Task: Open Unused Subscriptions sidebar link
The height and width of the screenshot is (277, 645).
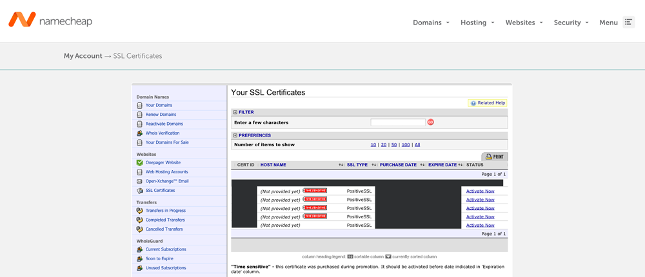Action: [166, 268]
